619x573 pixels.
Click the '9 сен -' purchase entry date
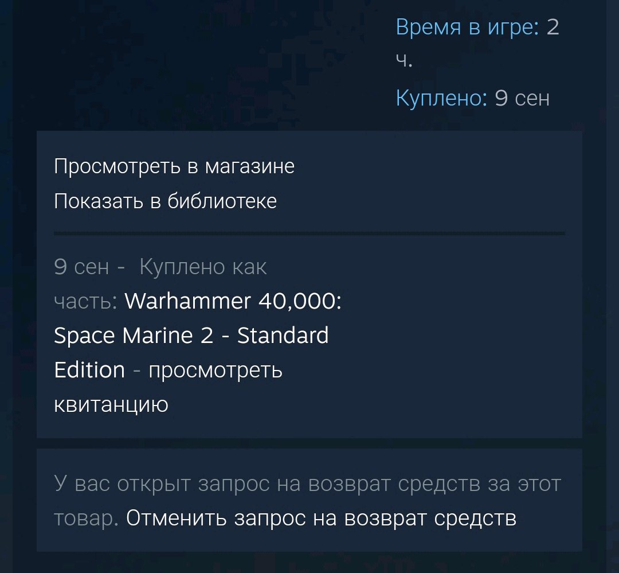pos(89,267)
